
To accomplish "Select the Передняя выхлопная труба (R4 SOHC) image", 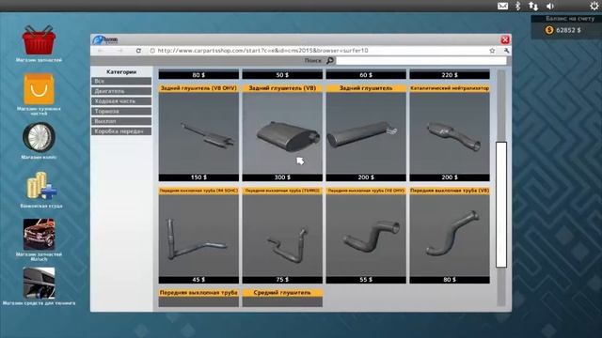I will tap(198, 235).
